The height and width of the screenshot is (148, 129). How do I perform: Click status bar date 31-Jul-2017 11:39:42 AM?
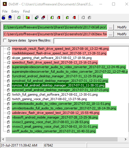click(19, 145)
